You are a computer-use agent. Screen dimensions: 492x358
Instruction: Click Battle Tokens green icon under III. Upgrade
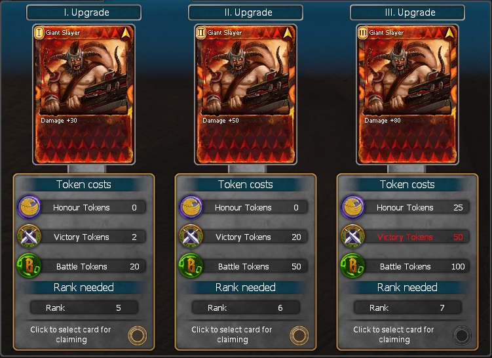pos(352,266)
